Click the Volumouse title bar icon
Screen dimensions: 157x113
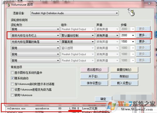[8, 4]
